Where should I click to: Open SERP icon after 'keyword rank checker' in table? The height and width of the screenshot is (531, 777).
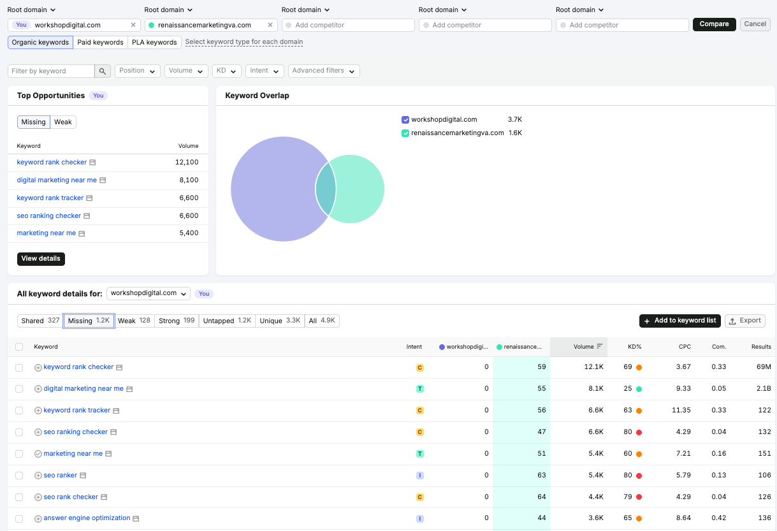coord(119,367)
